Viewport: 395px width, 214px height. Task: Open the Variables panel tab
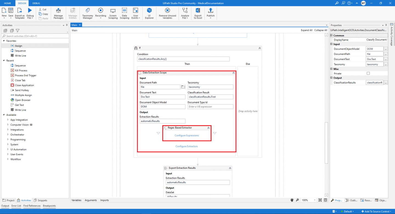point(76,200)
